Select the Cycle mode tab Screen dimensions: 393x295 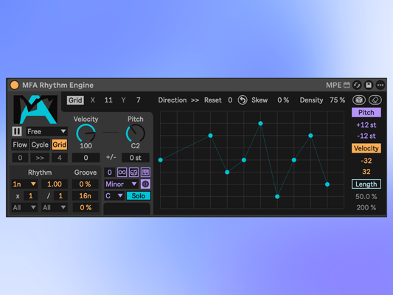(x=40, y=145)
